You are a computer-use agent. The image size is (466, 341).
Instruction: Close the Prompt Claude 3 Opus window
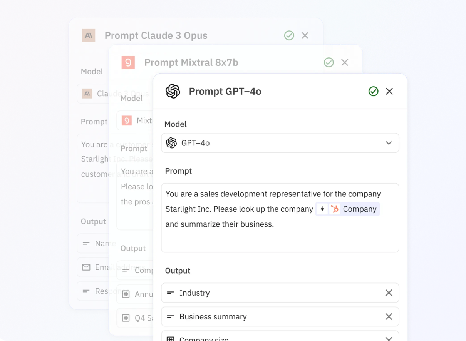(x=305, y=35)
